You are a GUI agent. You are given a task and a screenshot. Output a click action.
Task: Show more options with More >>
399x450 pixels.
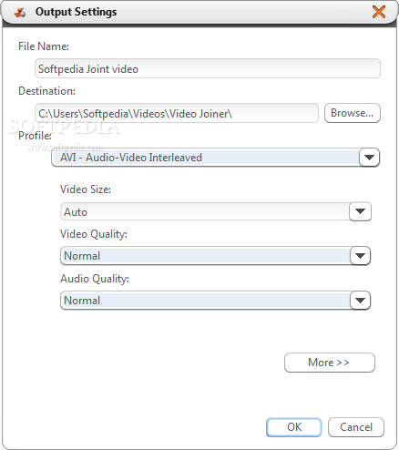pos(330,363)
